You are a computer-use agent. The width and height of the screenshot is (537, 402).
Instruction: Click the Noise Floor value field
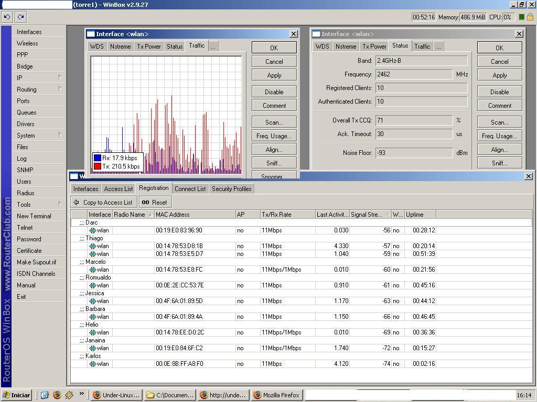(x=413, y=153)
